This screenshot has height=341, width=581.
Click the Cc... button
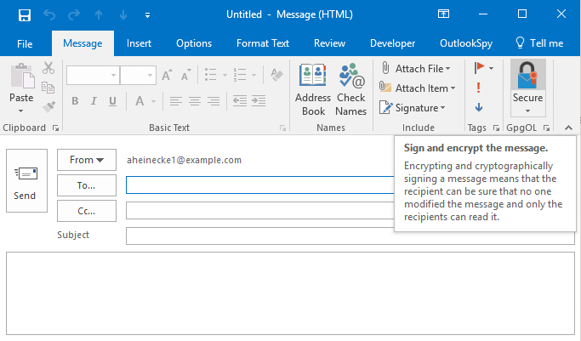pyautogui.click(x=86, y=210)
